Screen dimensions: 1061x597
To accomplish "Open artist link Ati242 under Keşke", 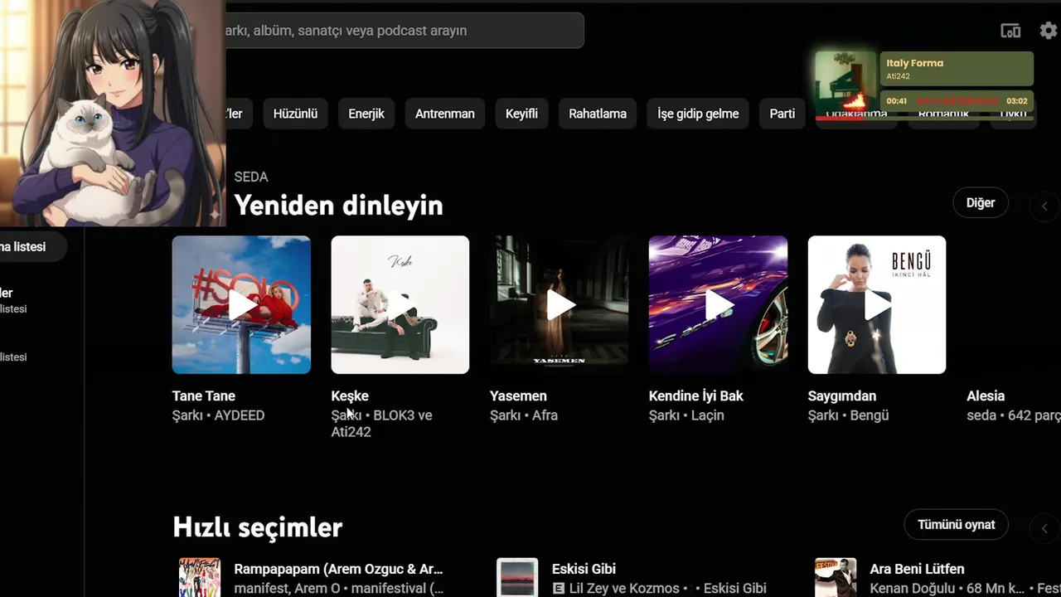I will coord(351,432).
